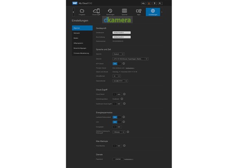Click the help question mark icon
This screenshot has height=168, width=238.
[x=155, y=3]
